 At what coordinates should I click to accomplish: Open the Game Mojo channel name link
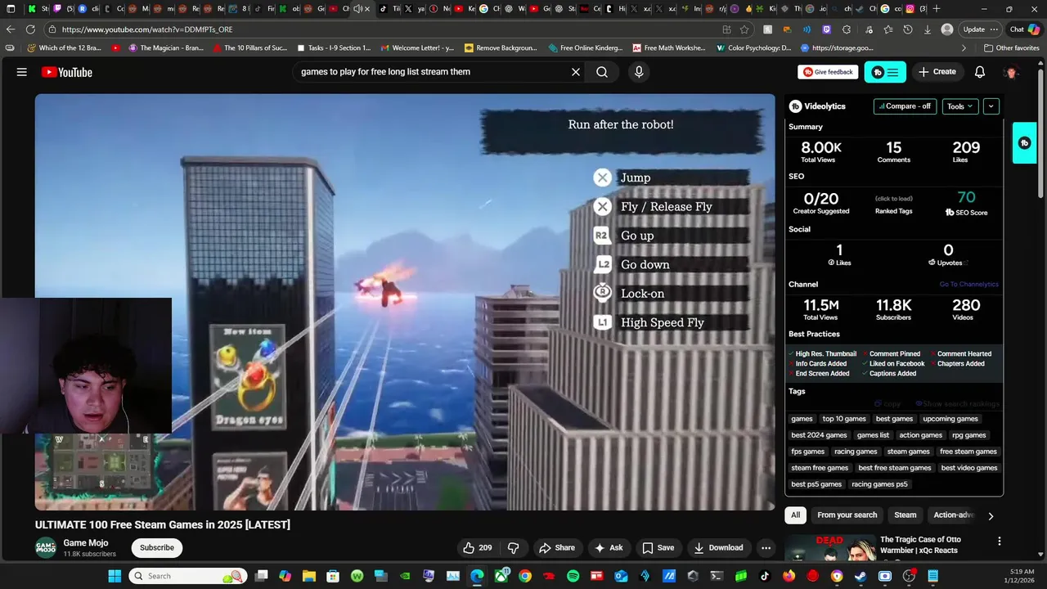pyautogui.click(x=86, y=543)
